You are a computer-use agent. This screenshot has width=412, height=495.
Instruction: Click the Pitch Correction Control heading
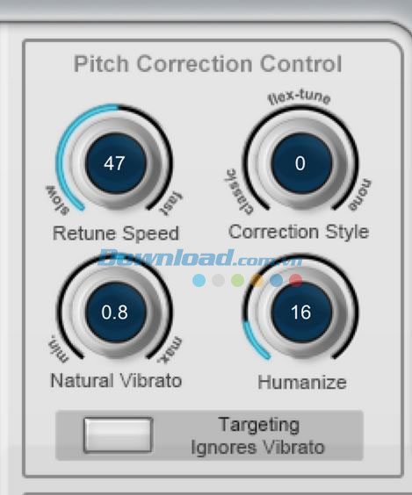click(208, 64)
